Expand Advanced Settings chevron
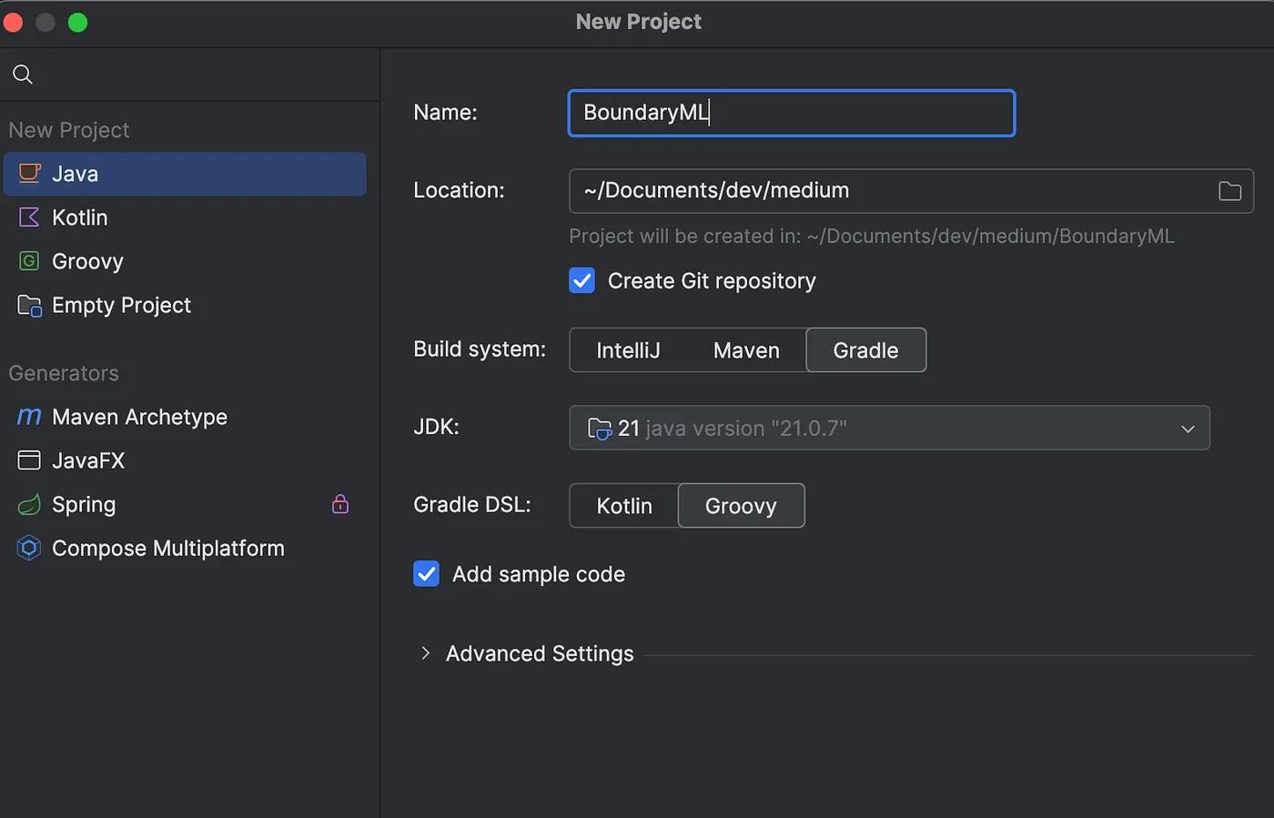This screenshot has height=818, width=1274. (x=425, y=653)
